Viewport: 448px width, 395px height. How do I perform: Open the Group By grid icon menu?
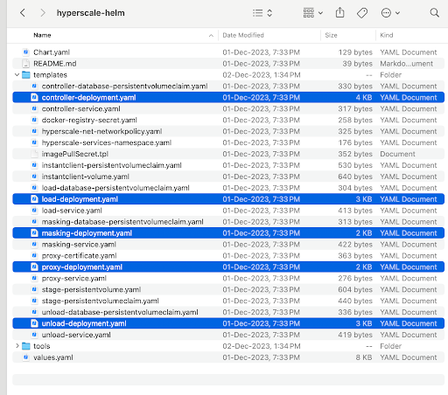coord(313,13)
